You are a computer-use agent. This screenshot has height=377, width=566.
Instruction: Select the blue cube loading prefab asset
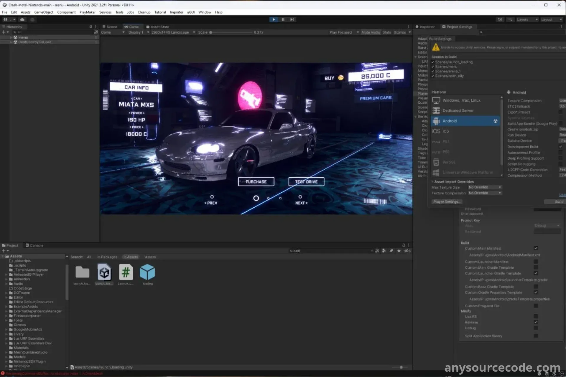147,272
